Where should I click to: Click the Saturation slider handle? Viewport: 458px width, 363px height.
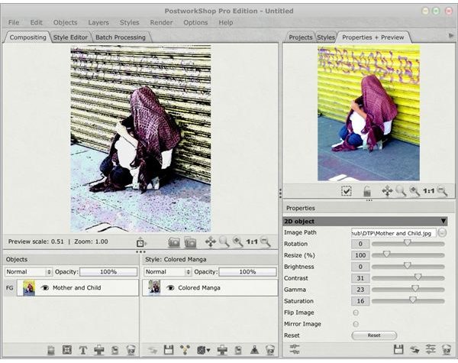coord(412,300)
